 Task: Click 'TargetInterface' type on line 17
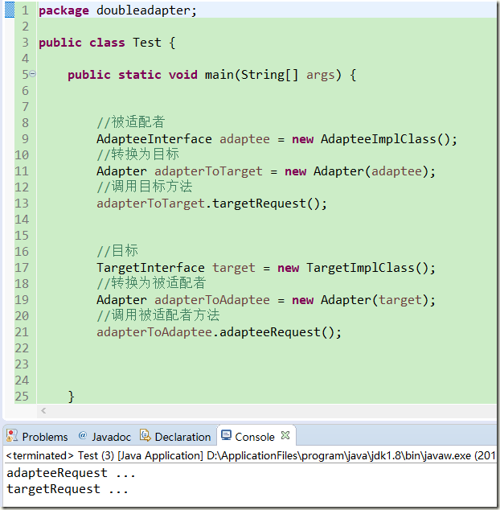[150, 268]
